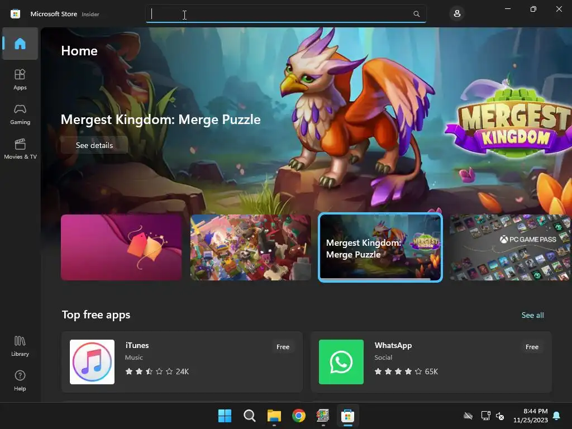
Task: Click WhatsApp star rating 65K
Action: 406,371
